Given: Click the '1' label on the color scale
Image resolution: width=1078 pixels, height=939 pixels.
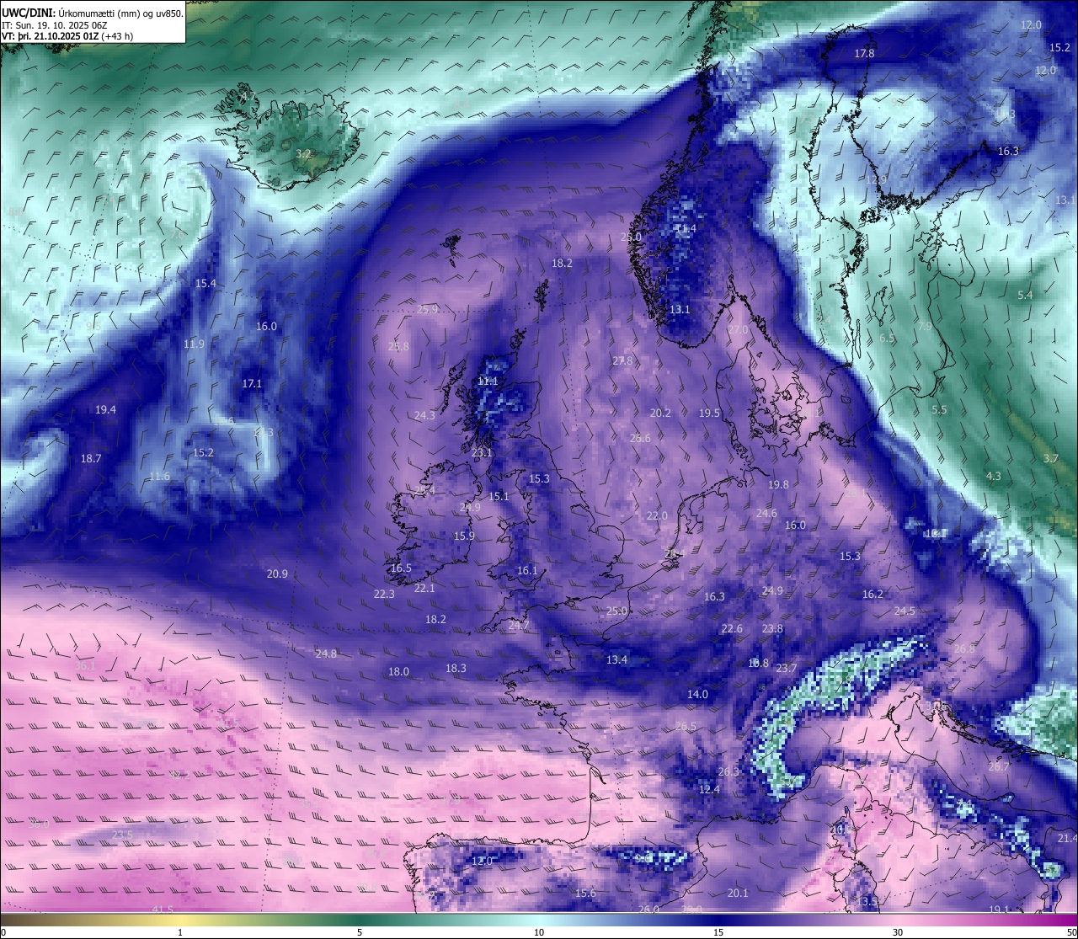Looking at the screenshot, I should (x=180, y=932).
